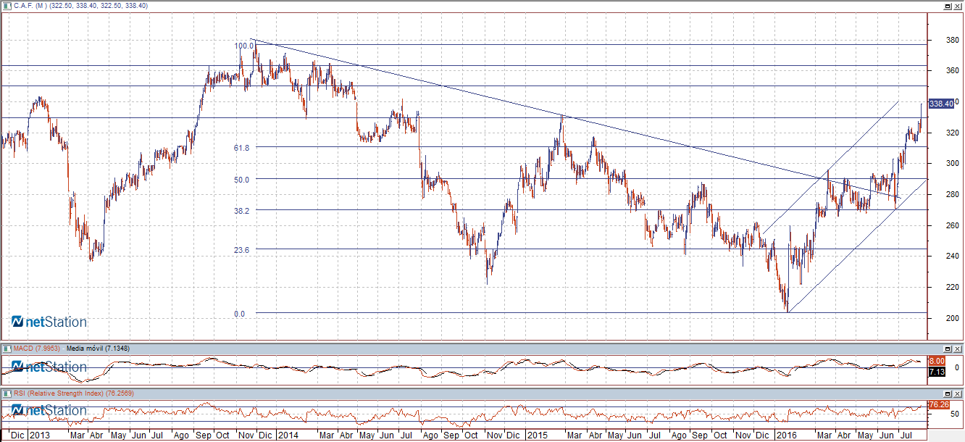The image size is (965, 442).
Task: Select the 23.6 Fibonacci level label
Action: [x=242, y=249]
